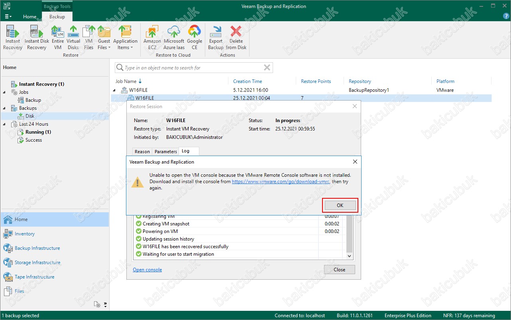
Task: Switch to the Reason tab in Restore Session
Action: [142, 152]
